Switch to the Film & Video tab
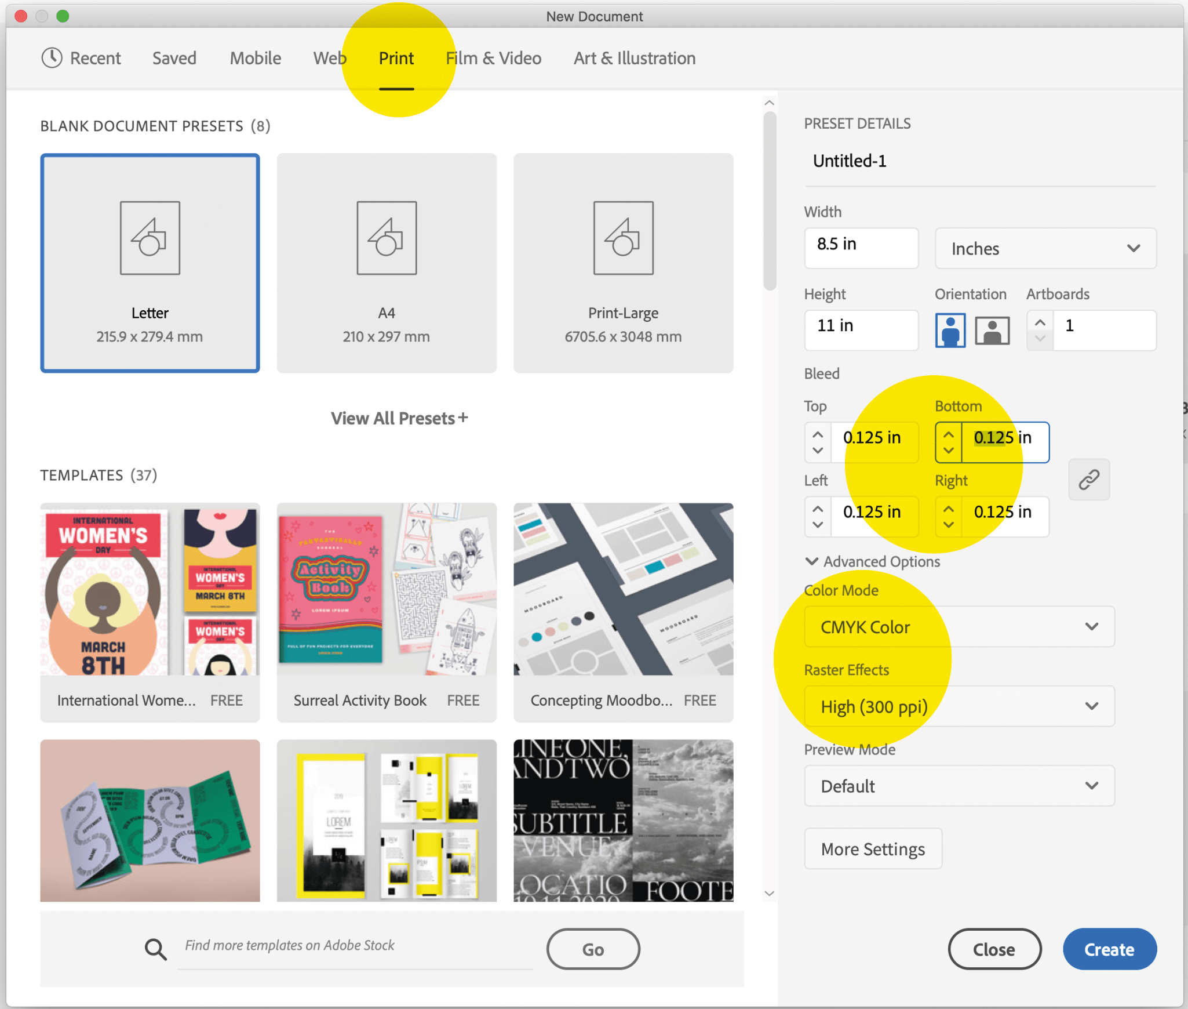 [493, 58]
